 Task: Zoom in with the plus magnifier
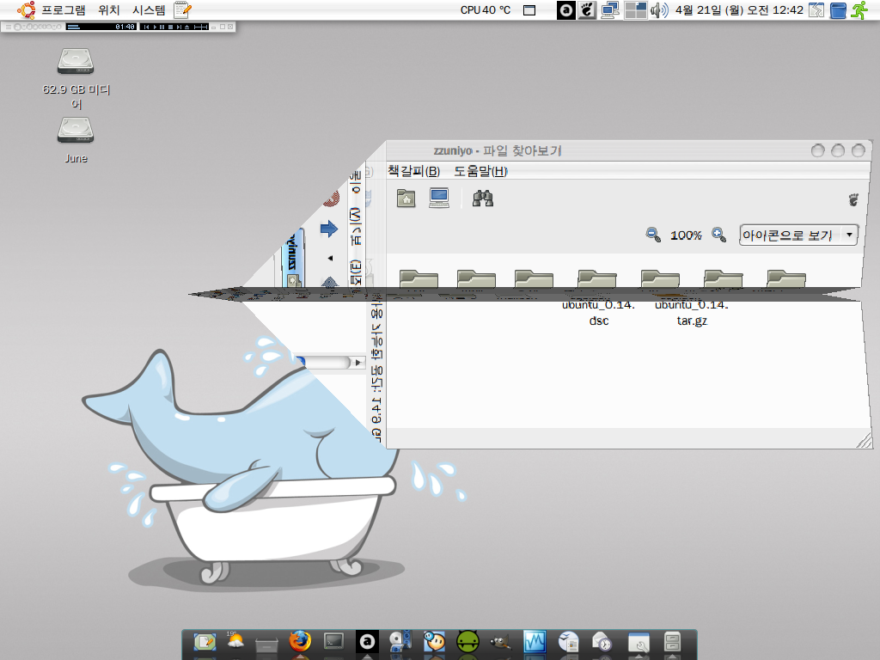click(719, 235)
